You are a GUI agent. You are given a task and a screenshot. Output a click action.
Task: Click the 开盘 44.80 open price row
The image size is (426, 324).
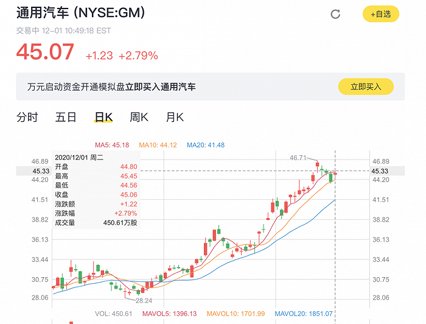pos(96,167)
